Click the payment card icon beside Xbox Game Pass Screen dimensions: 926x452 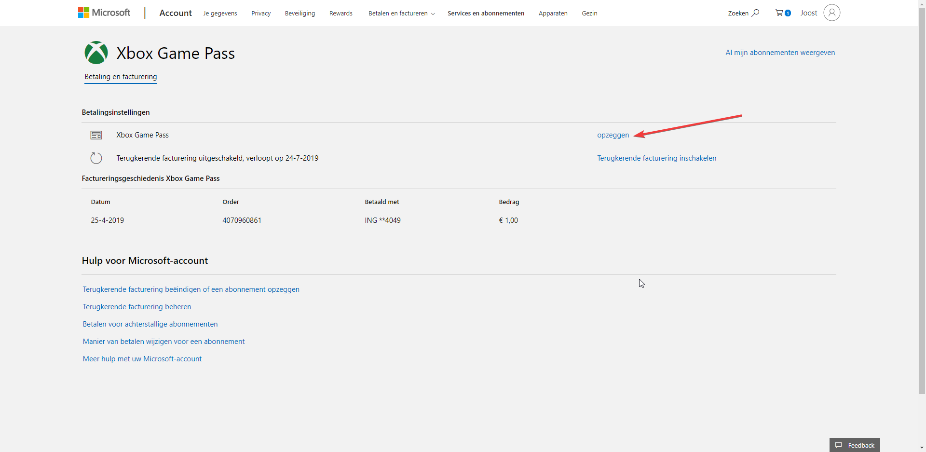[96, 135]
